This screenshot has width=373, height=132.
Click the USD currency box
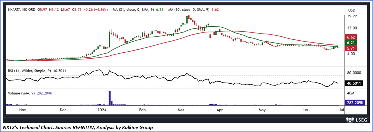pyautogui.click(x=356, y=10)
